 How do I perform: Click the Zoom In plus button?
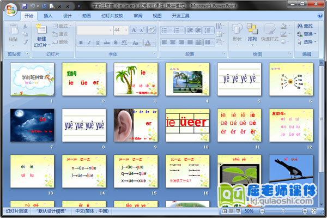[305, 211]
